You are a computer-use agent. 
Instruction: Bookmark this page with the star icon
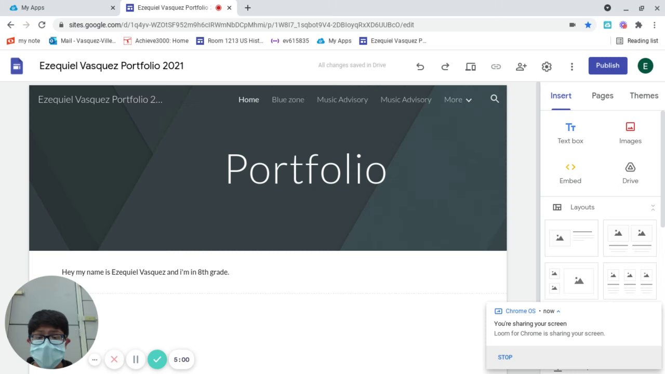(x=588, y=25)
